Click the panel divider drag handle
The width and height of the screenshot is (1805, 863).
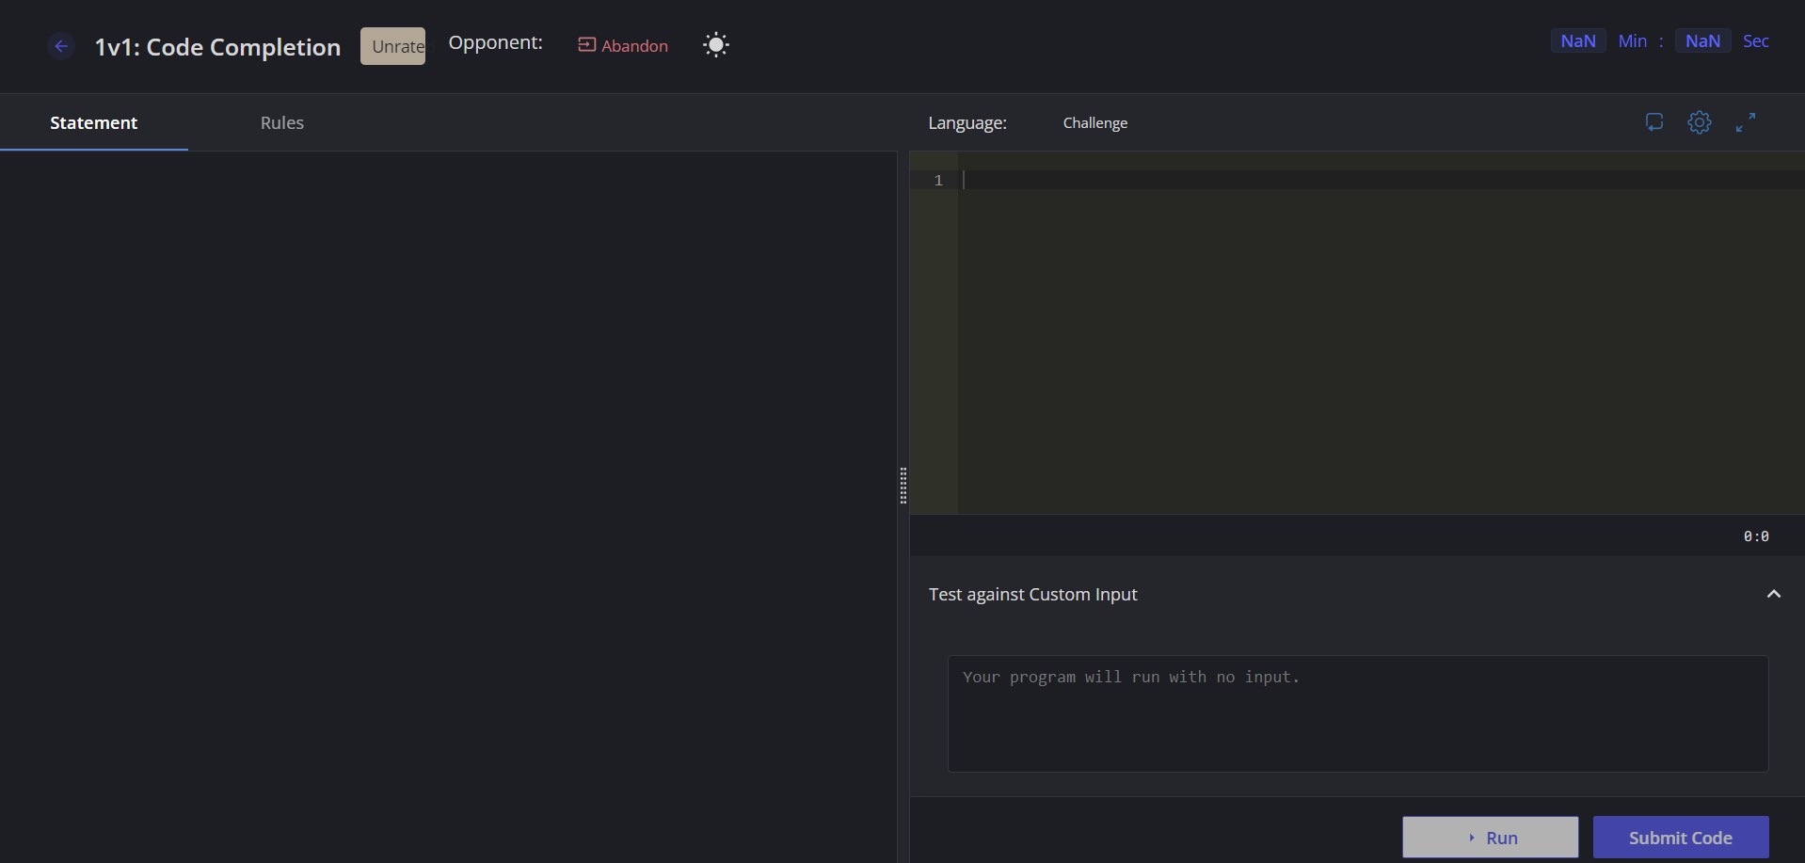click(x=903, y=486)
